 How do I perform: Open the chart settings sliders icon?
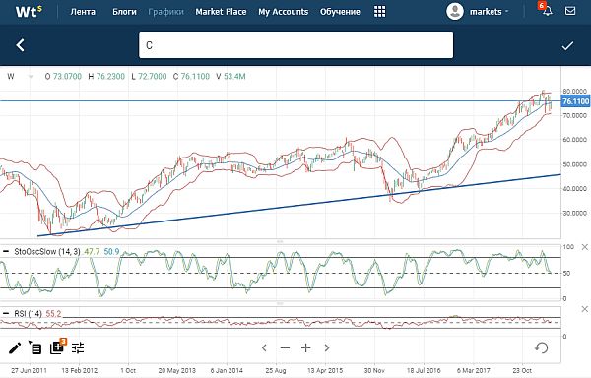(x=78, y=347)
